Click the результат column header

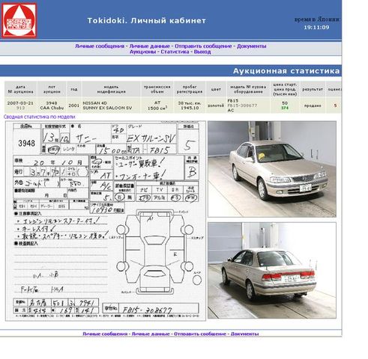click(313, 89)
